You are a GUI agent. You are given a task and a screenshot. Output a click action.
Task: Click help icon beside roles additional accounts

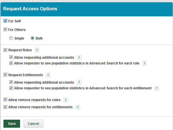click(79, 58)
